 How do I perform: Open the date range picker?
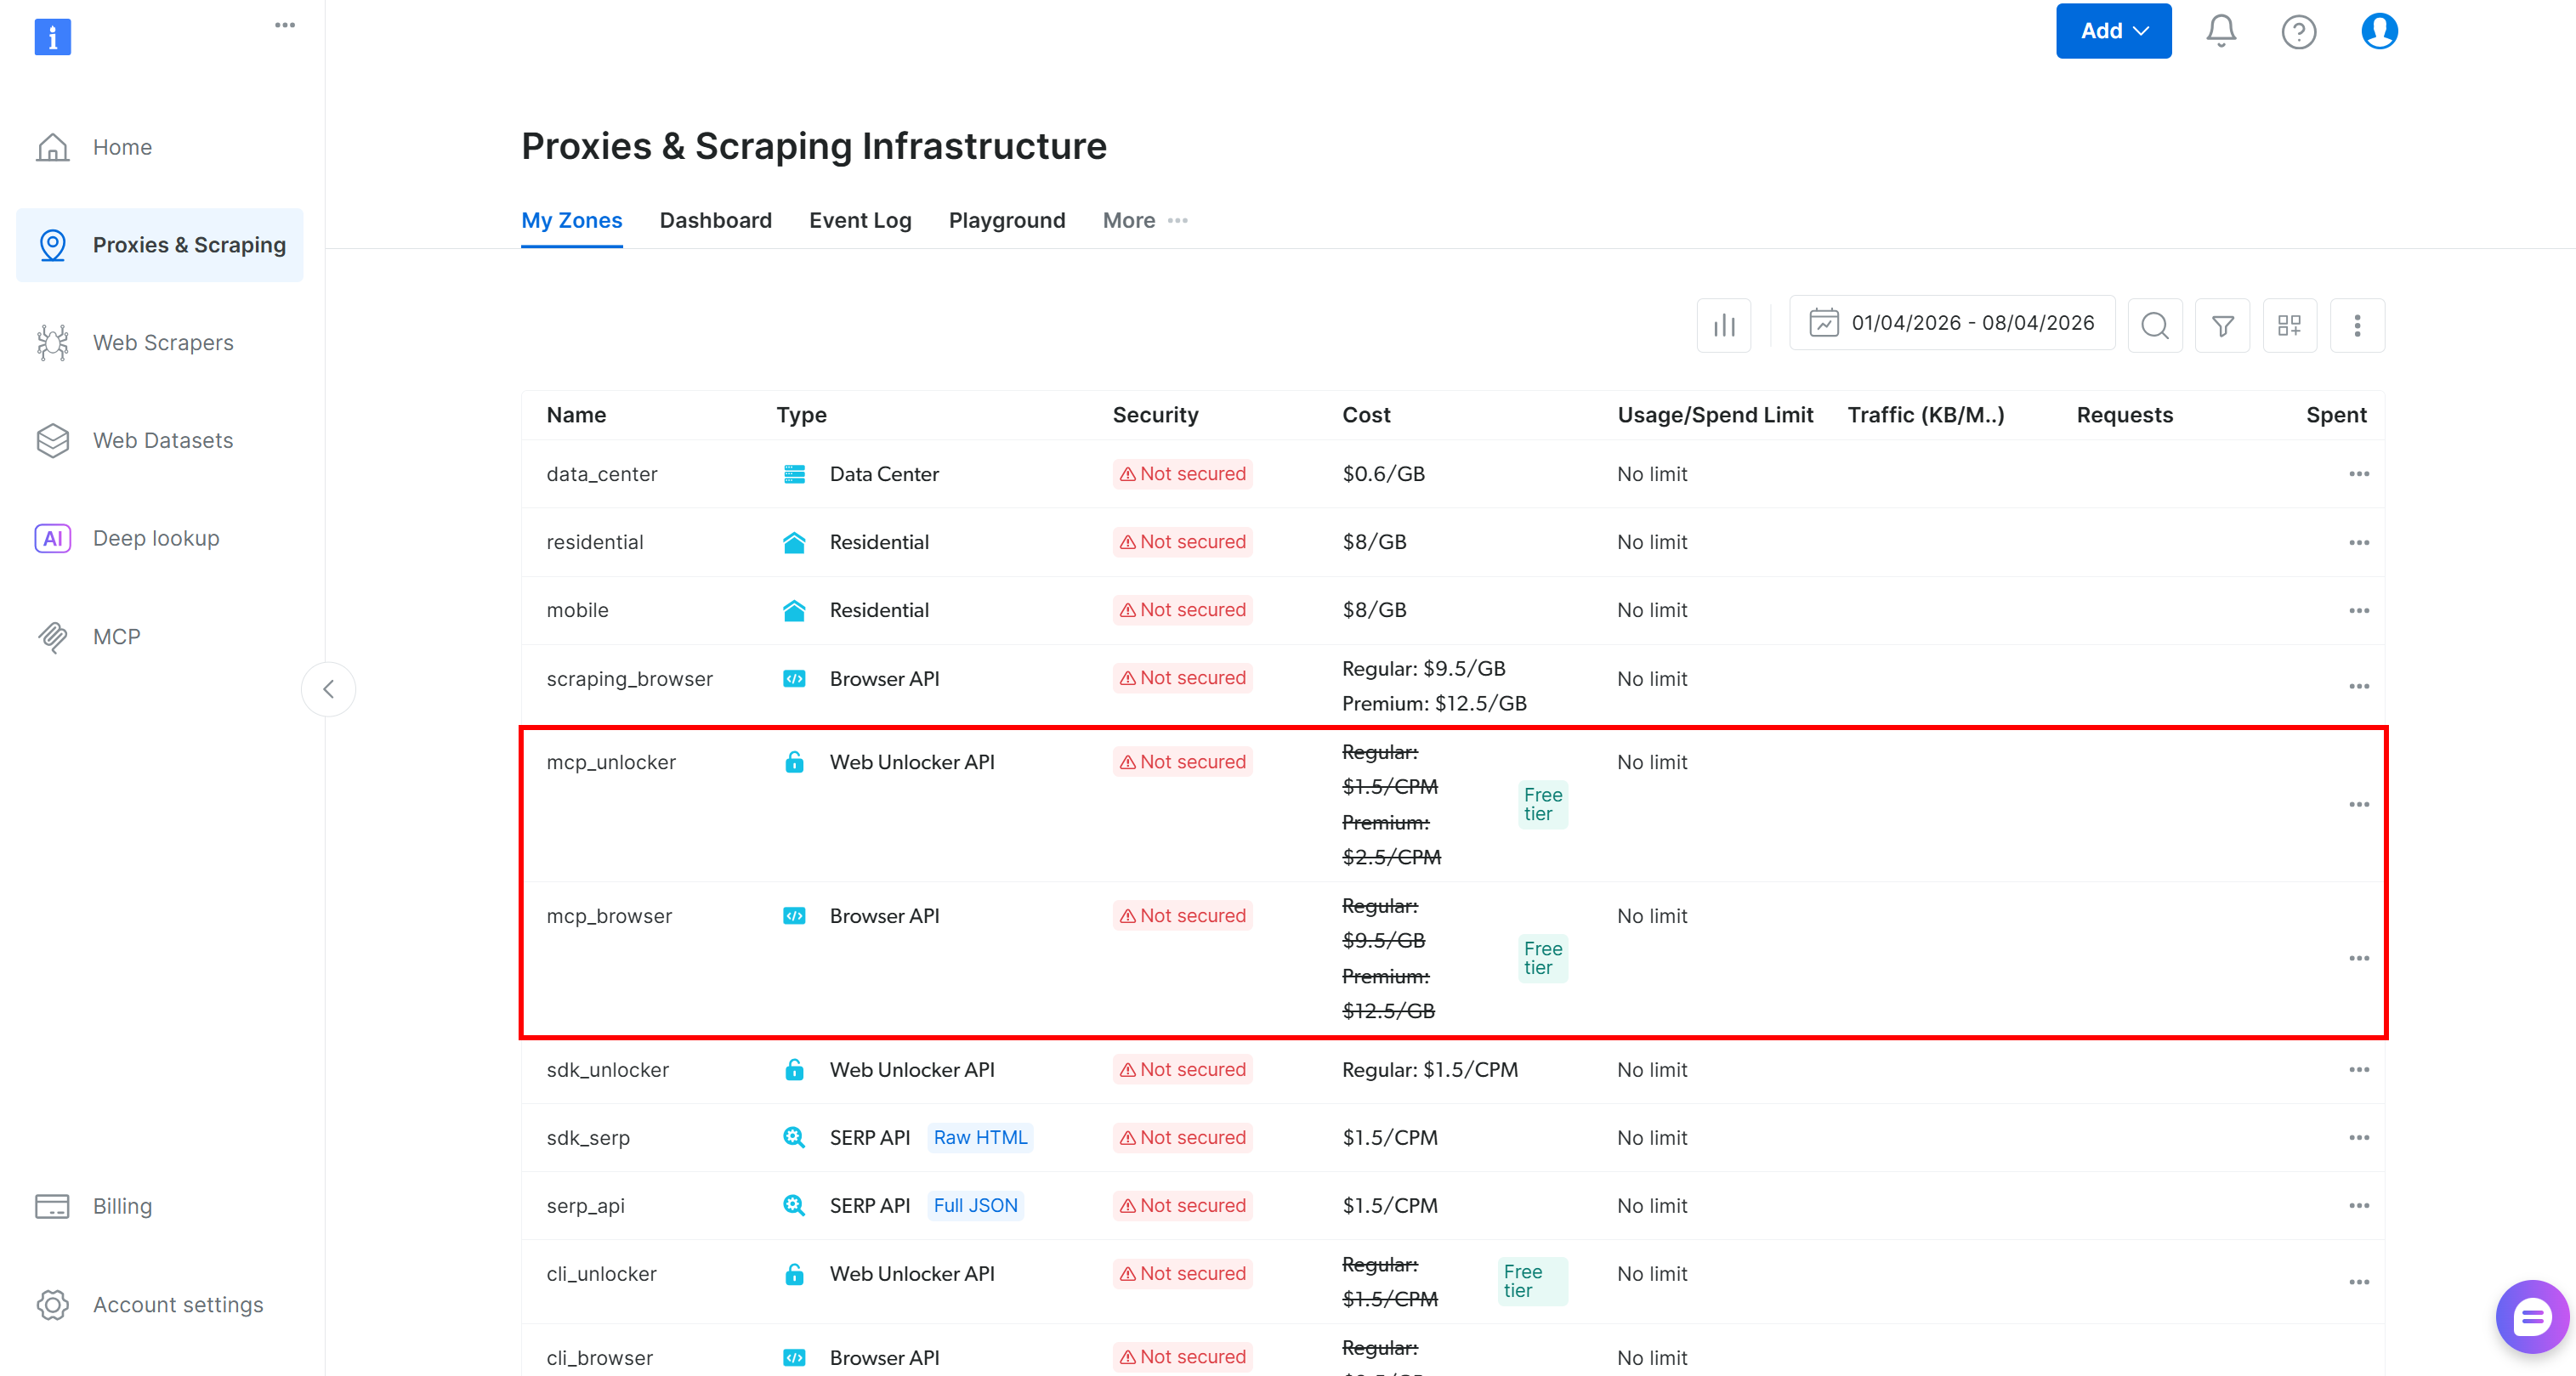click(x=1951, y=323)
